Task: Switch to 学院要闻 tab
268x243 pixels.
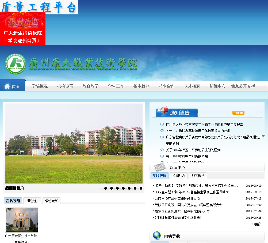Action: point(159,176)
